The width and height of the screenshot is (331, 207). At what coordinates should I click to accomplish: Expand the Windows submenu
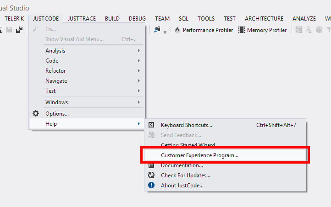click(87, 102)
